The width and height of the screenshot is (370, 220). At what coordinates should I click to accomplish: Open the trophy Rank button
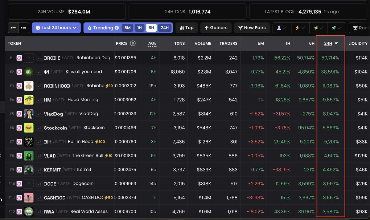point(360,28)
